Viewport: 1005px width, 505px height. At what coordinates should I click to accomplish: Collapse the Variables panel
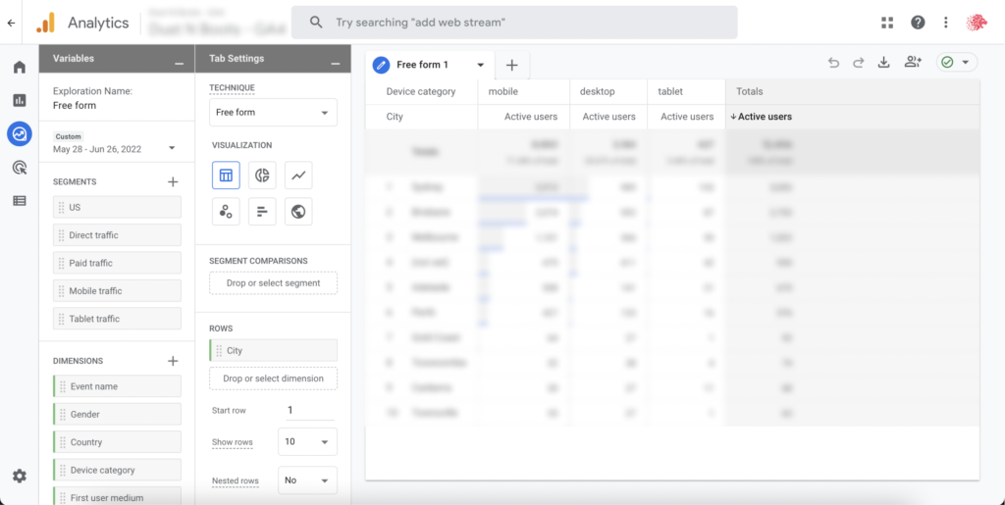coord(179,60)
